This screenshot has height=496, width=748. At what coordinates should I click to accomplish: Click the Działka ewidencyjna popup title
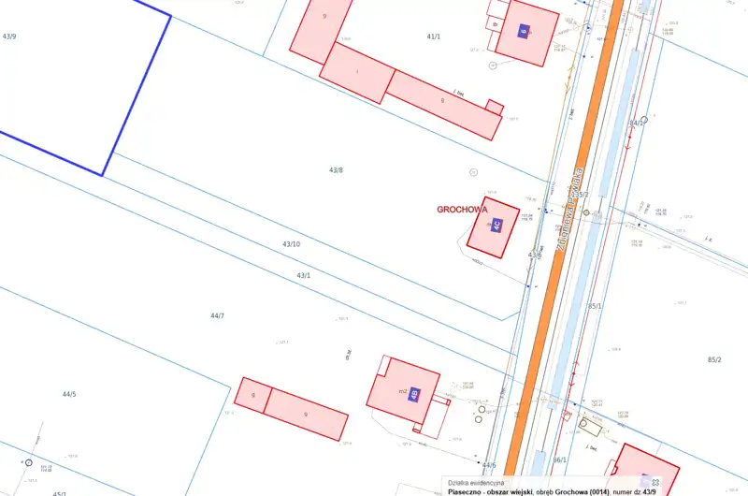pyautogui.click(x=478, y=481)
